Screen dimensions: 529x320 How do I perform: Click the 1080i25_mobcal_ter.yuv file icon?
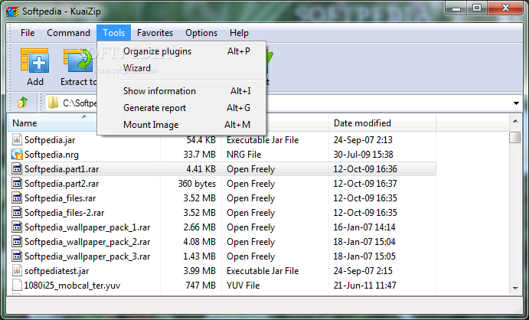17,285
